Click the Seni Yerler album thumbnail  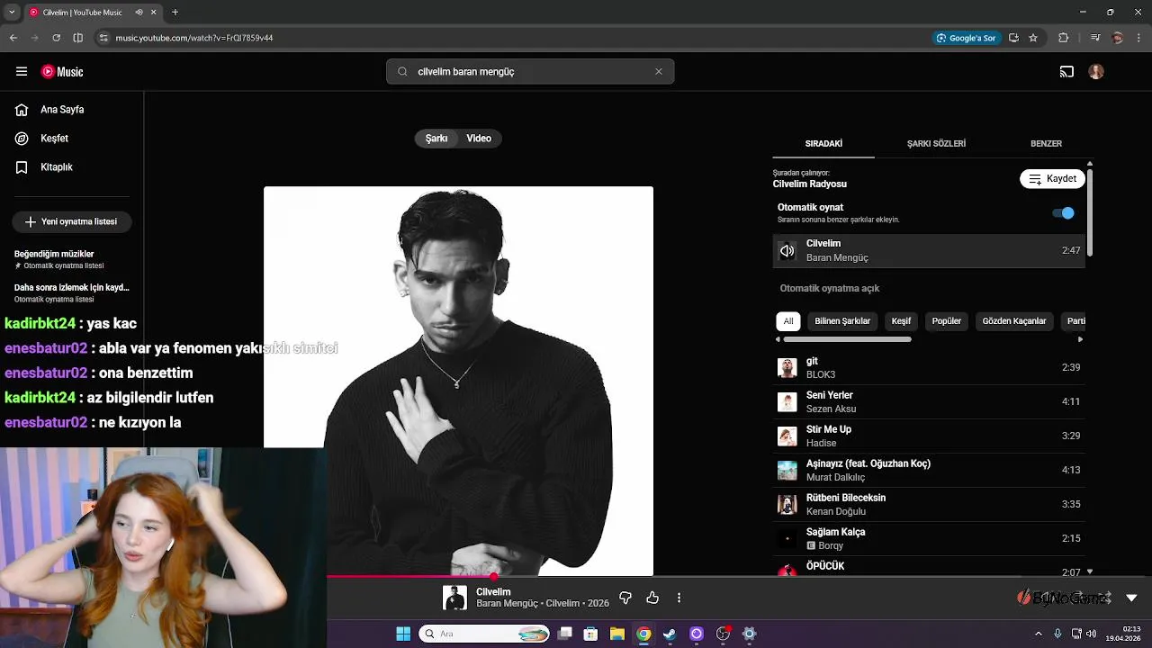point(787,402)
